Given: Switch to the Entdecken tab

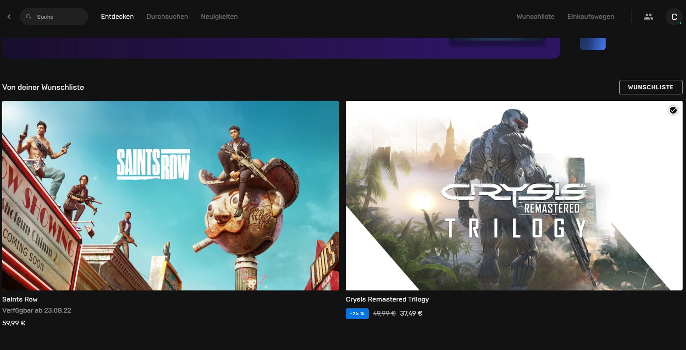Looking at the screenshot, I should [117, 17].
